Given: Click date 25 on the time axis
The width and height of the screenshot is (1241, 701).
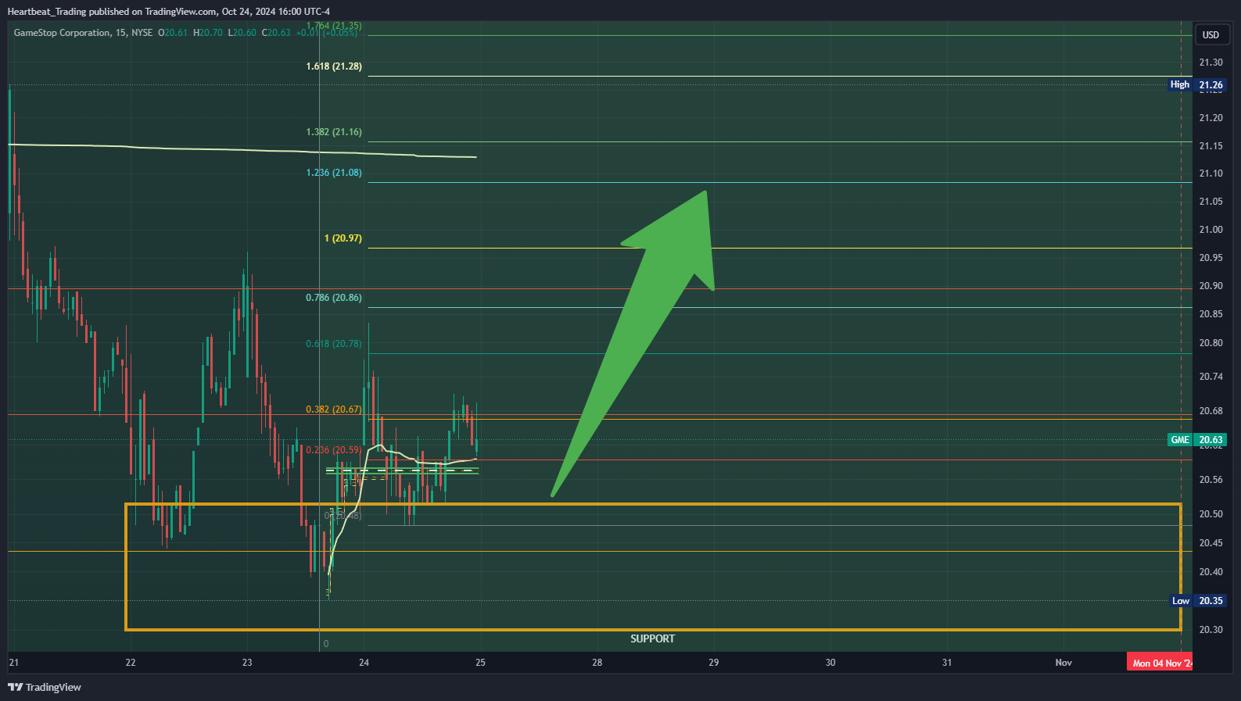Looking at the screenshot, I should (x=480, y=663).
